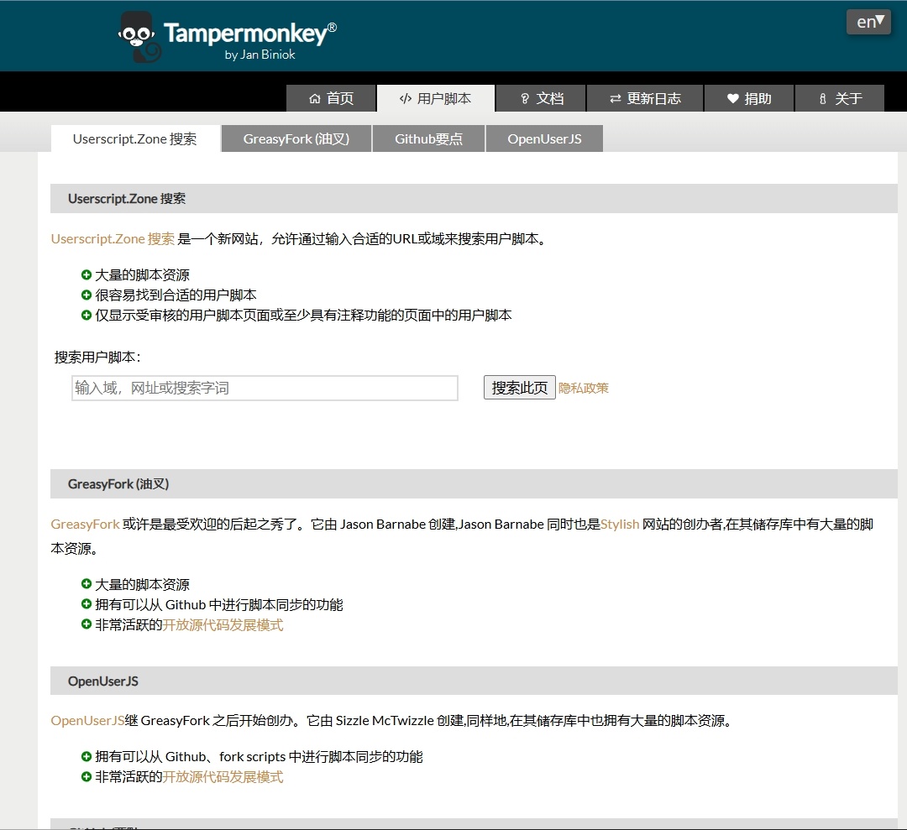Click the 输入域, 网址或搜索字词 search field
Viewport: 907px width, 830px height.
[x=265, y=388]
